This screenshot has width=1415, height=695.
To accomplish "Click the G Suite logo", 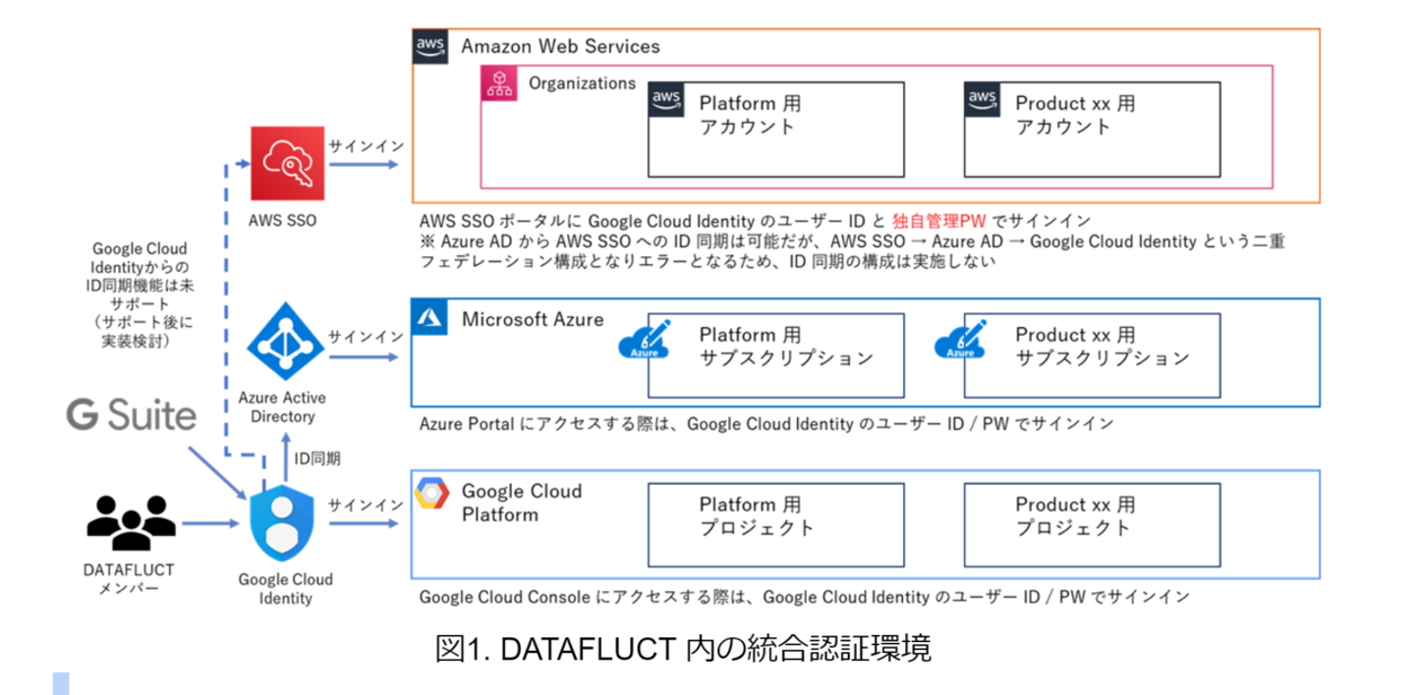I will [x=132, y=414].
